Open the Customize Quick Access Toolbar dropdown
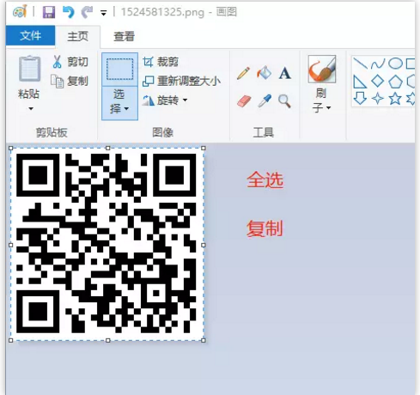This screenshot has width=420, height=395. tap(103, 13)
